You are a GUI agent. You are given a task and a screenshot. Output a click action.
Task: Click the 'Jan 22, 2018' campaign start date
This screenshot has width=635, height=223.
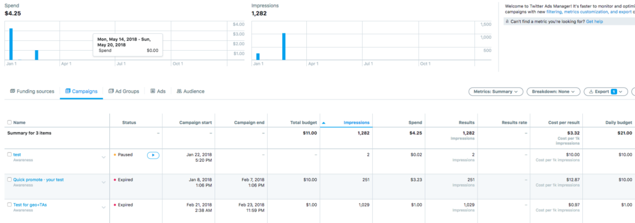(x=199, y=154)
